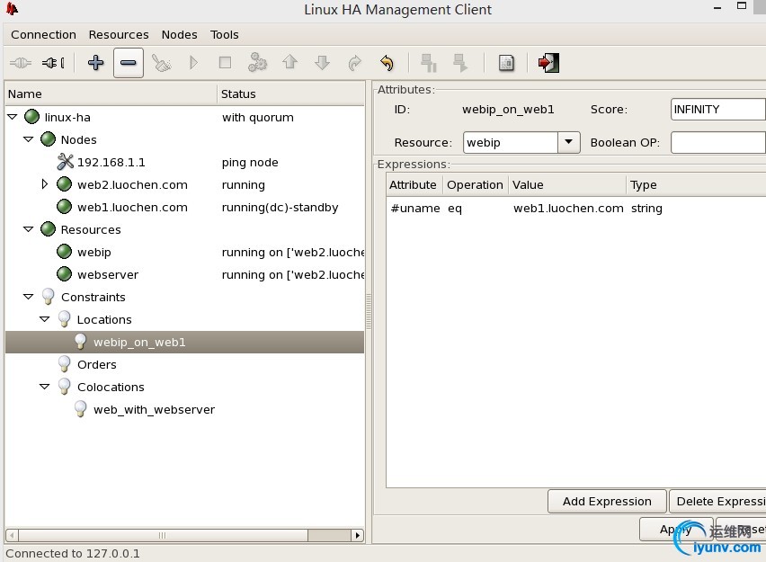Click the red exit door icon
This screenshot has width=766, height=562.
[548, 63]
